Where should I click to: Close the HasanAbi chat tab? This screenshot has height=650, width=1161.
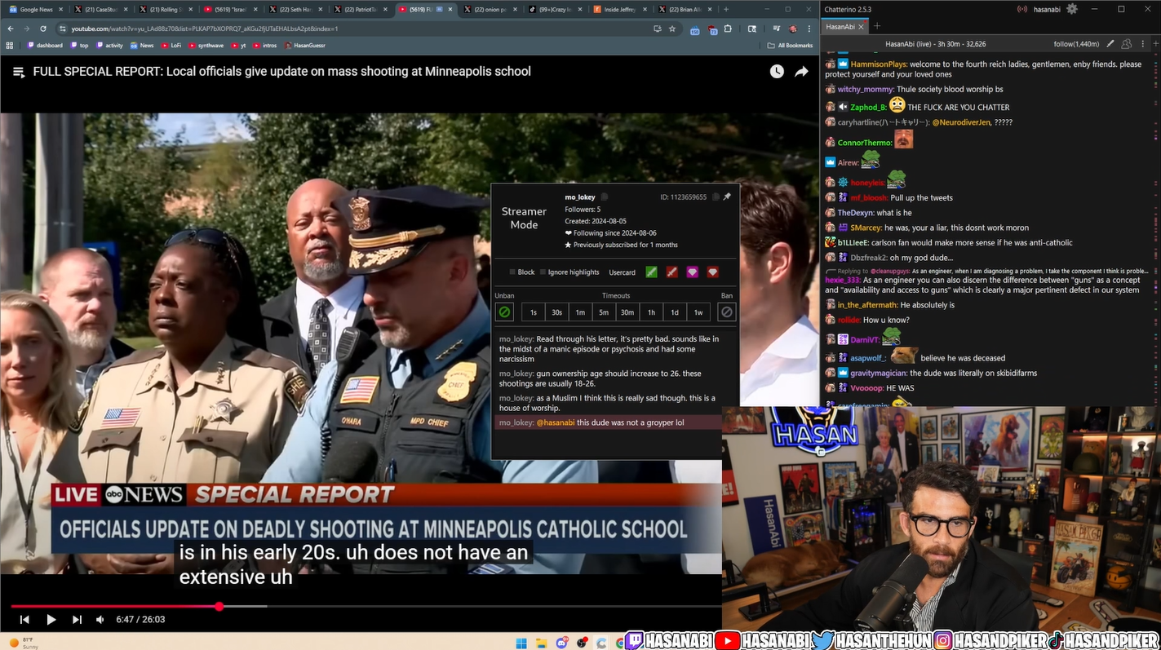click(862, 26)
